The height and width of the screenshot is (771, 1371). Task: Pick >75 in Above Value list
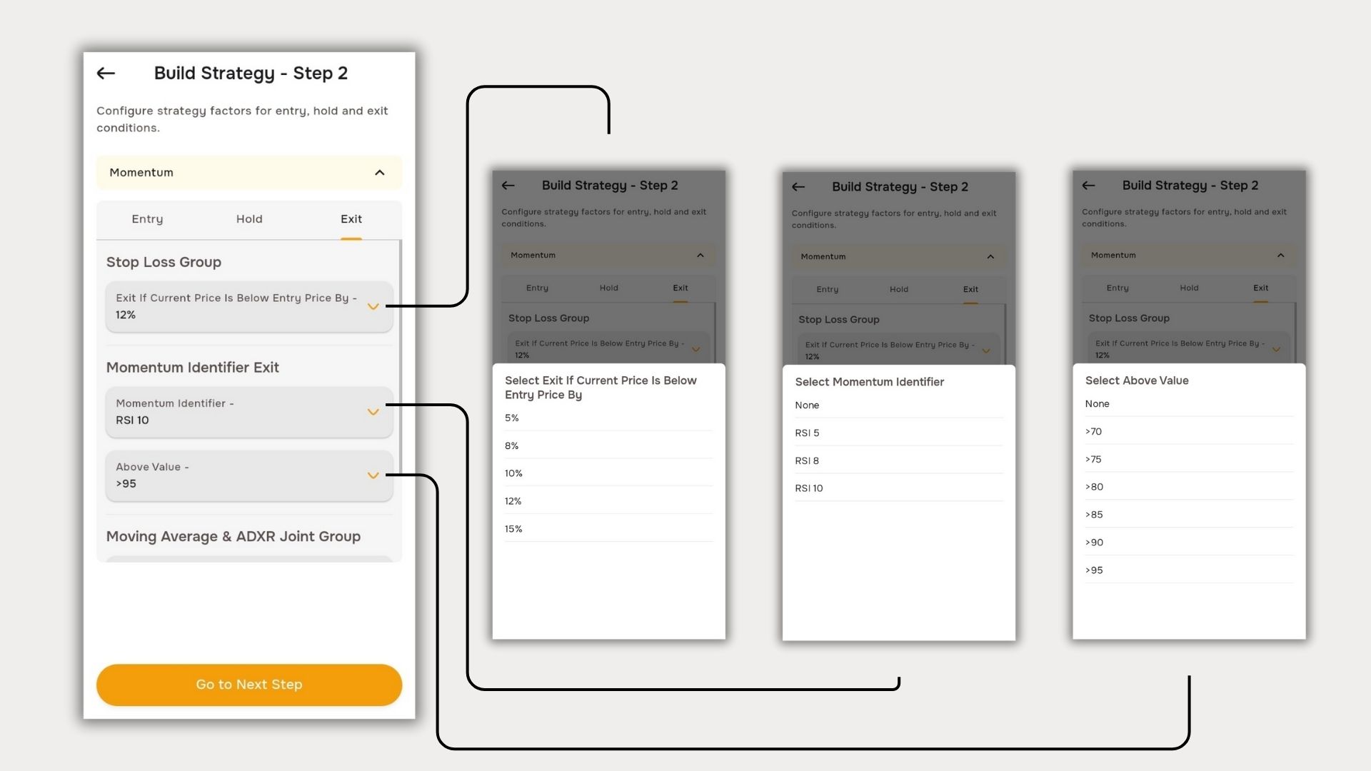click(1189, 460)
